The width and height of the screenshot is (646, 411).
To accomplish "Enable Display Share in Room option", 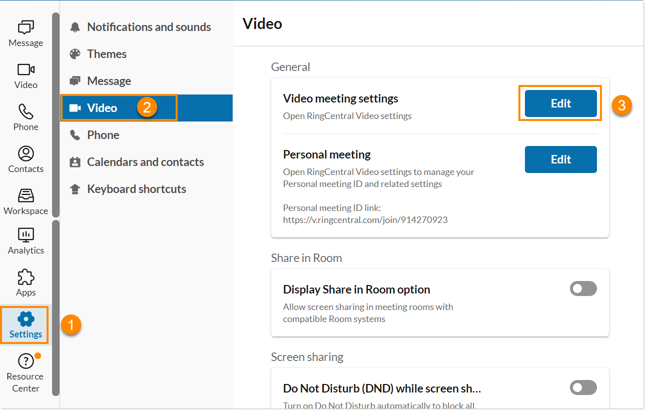I will point(583,288).
